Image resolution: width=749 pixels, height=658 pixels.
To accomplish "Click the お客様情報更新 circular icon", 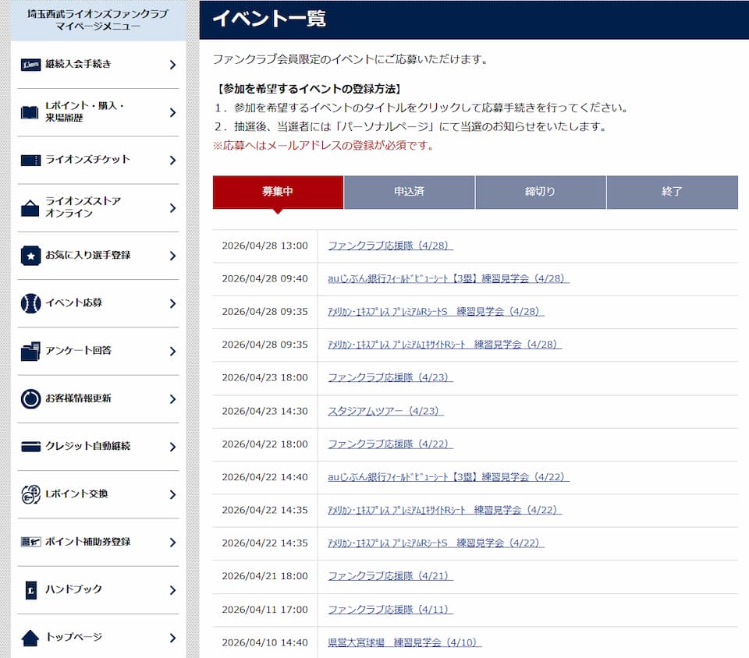I will pos(30,399).
